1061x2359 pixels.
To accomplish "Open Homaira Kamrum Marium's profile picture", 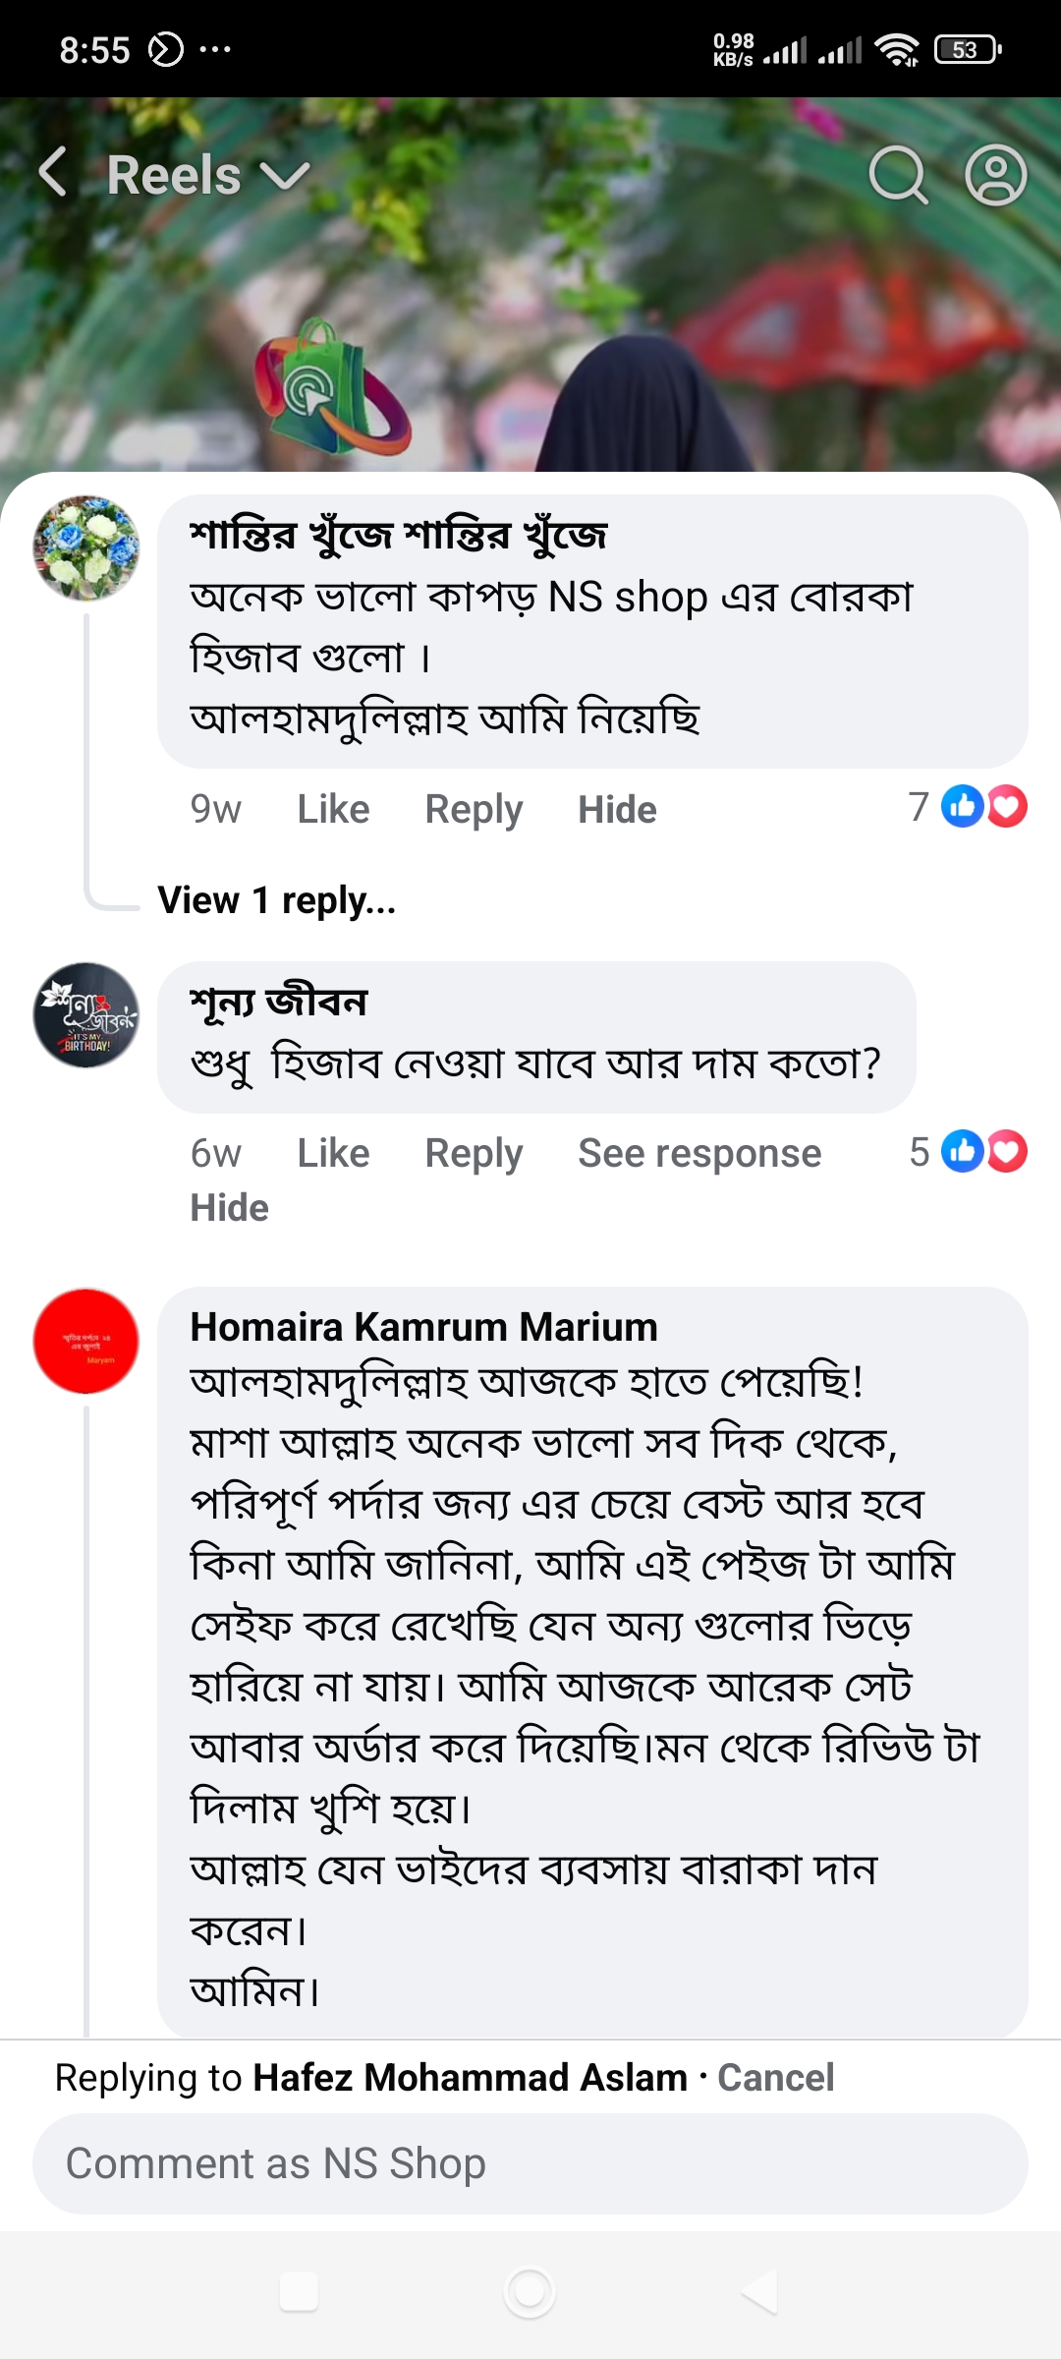I will (86, 1341).
